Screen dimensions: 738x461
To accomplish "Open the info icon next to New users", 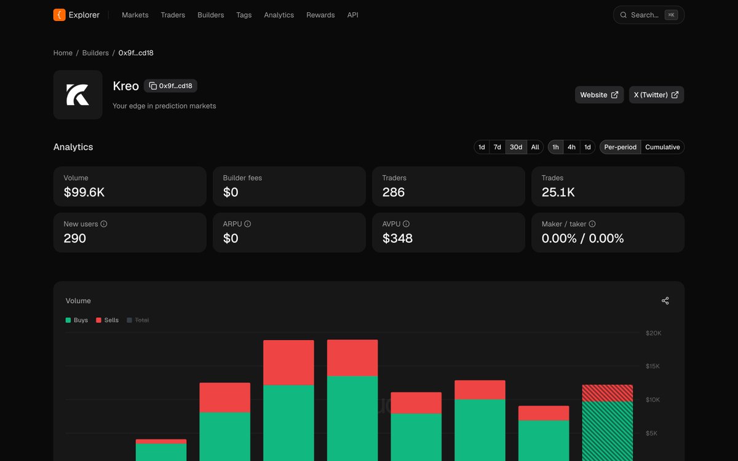I will pos(104,224).
